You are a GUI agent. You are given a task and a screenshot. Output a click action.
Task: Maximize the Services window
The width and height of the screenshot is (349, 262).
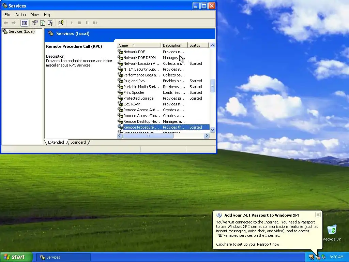(204, 5)
